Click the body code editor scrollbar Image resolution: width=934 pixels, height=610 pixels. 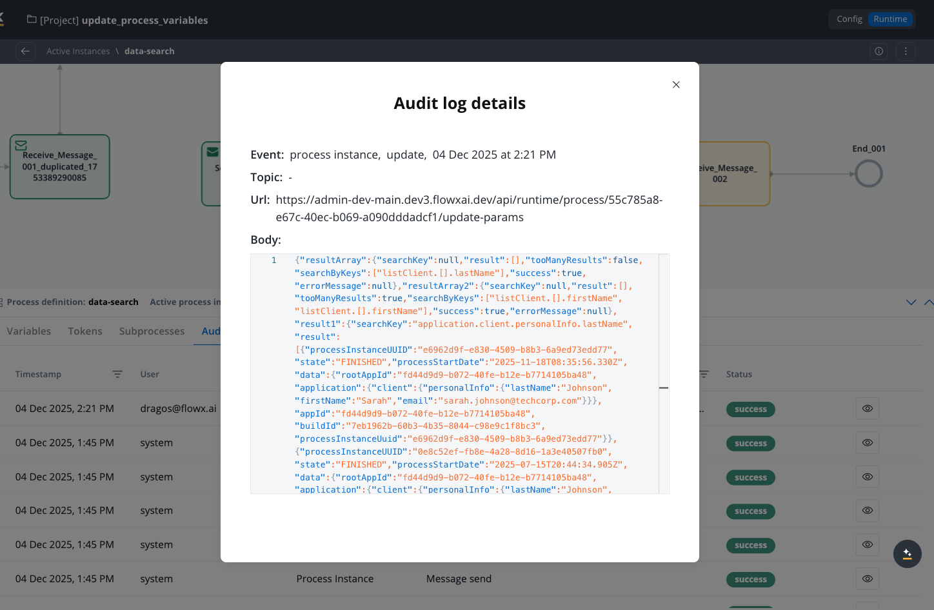(x=664, y=388)
